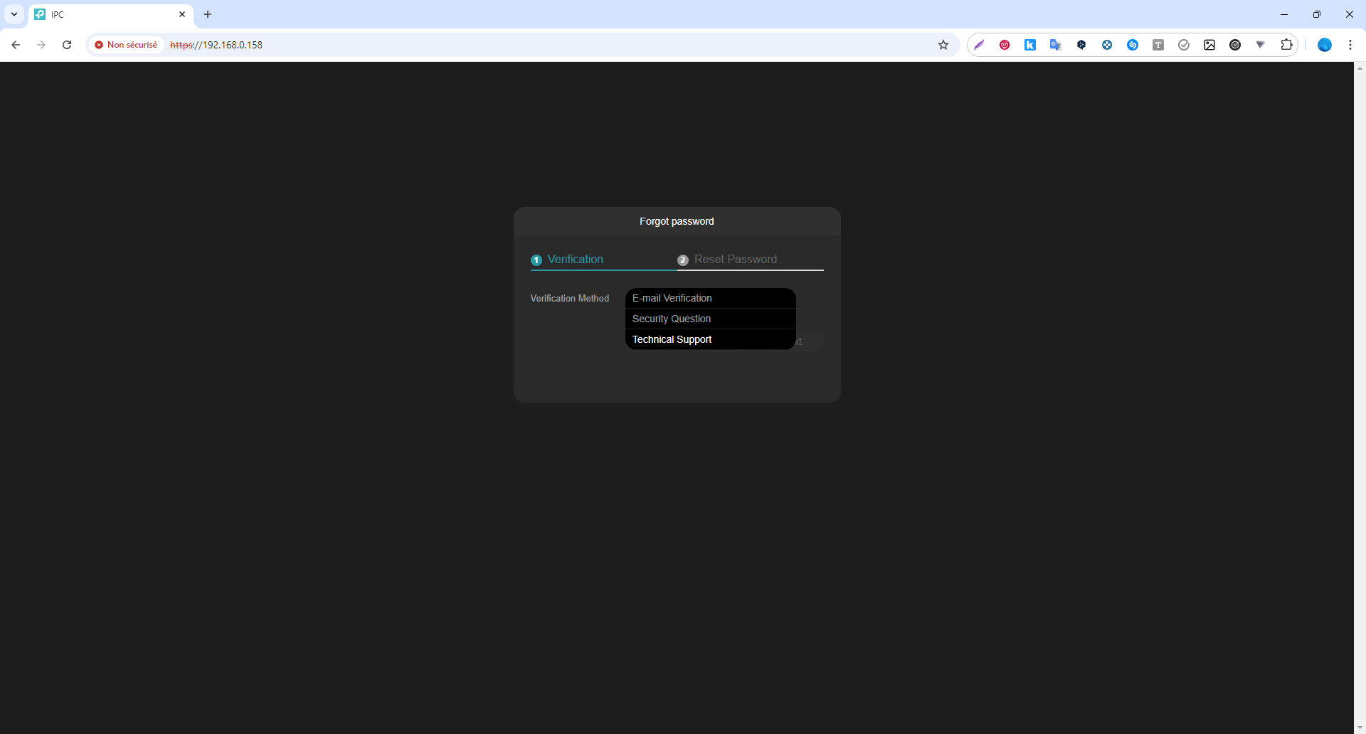The width and height of the screenshot is (1366, 734).
Task: Open the Extensions puzzle piece menu
Action: tap(1286, 45)
